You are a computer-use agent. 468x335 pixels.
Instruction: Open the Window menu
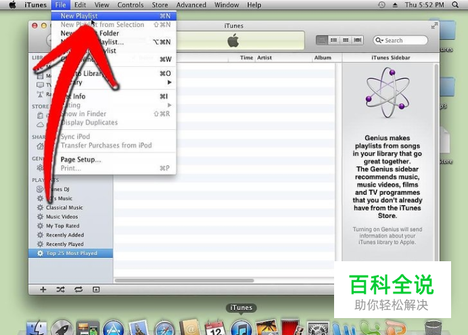(x=227, y=5)
